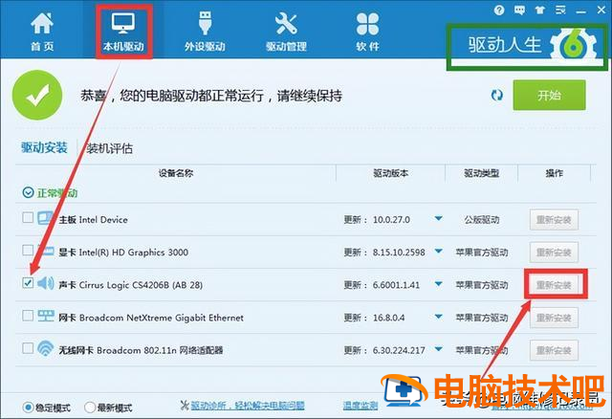Select the 稳定模式 radio button
This screenshot has width=612, height=419.
[x=28, y=408]
